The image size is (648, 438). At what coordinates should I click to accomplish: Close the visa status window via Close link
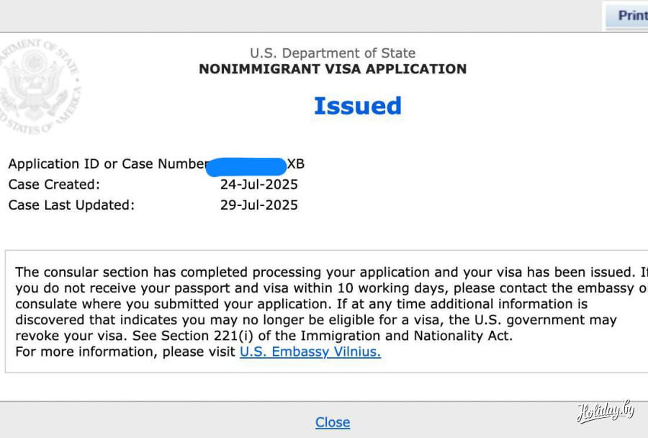tap(333, 422)
